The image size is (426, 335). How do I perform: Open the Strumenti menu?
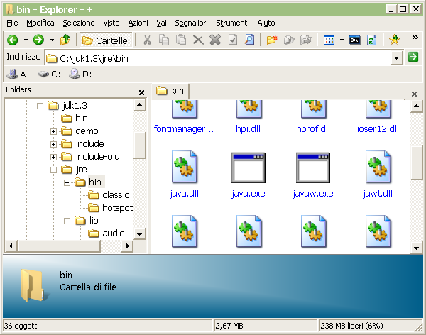[232, 23]
